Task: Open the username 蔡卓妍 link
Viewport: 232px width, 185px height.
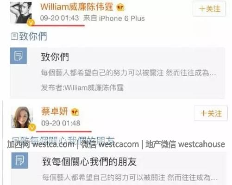Action: (x=55, y=111)
